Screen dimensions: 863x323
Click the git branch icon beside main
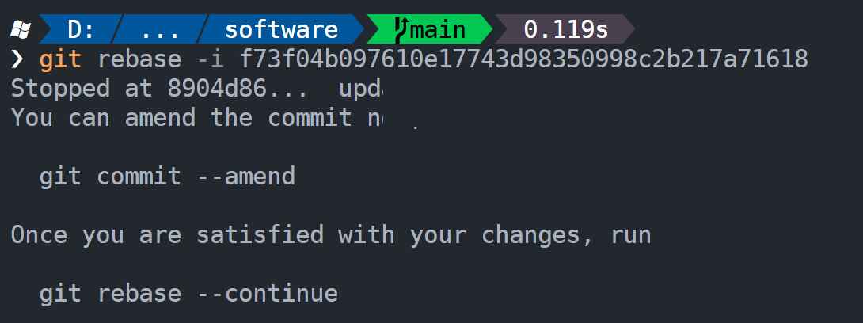coord(401,30)
